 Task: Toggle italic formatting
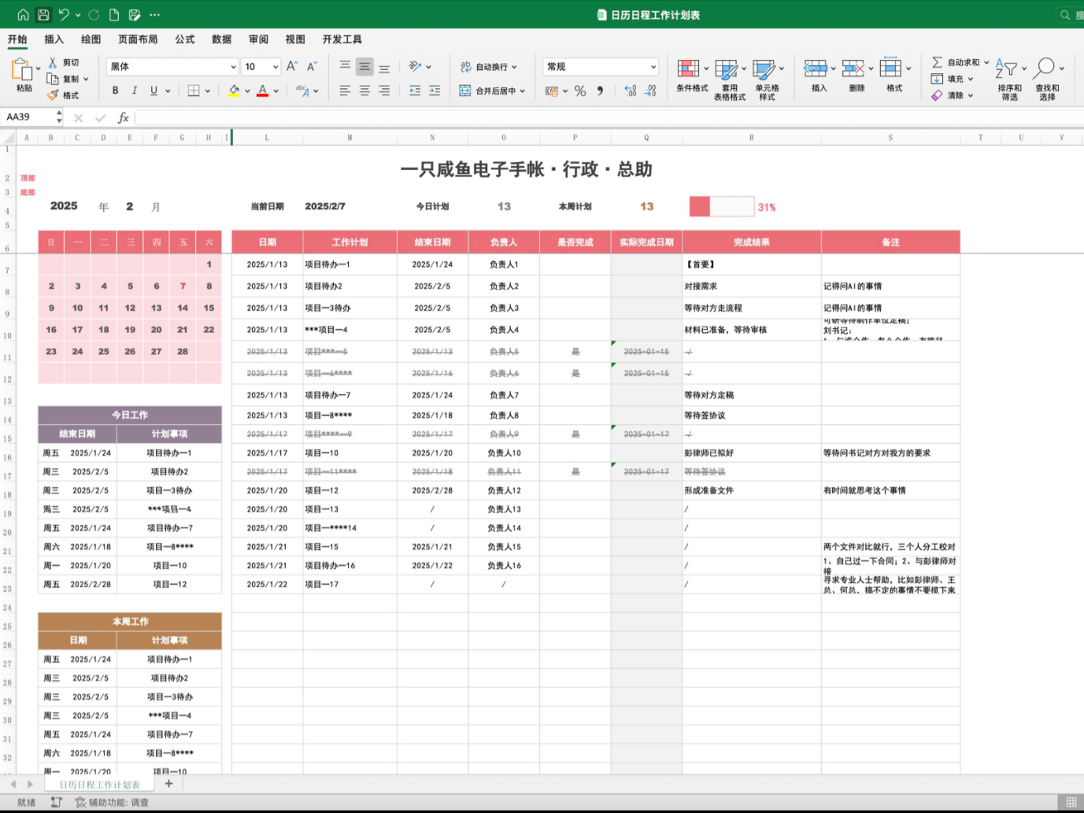click(134, 91)
